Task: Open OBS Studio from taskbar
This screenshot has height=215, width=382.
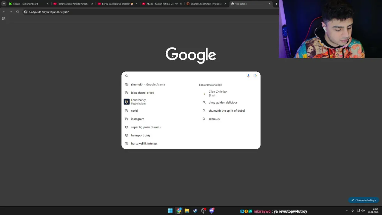Action: click(204, 211)
